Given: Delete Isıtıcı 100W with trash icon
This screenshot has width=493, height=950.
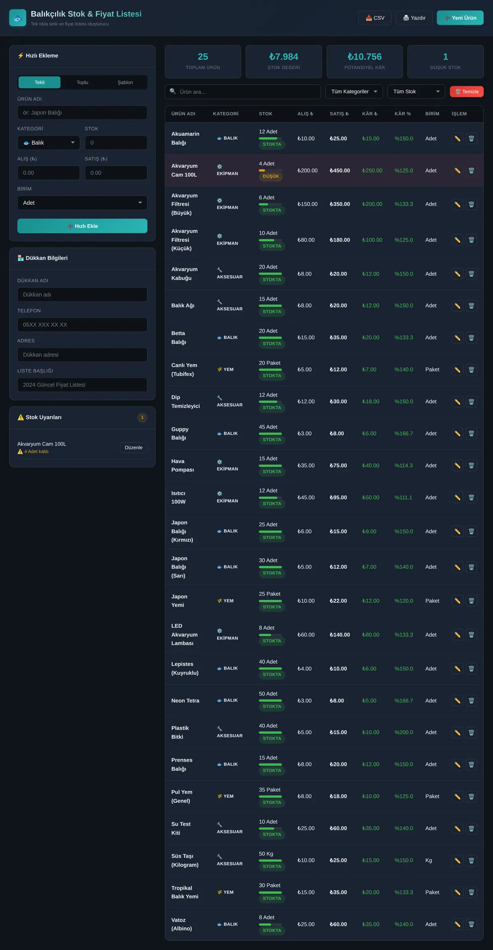Looking at the screenshot, I should tap(471, 498).
